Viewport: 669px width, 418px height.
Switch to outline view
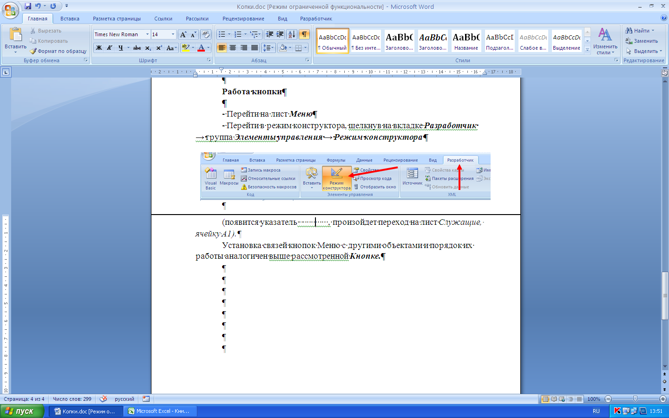click(571, 399)
